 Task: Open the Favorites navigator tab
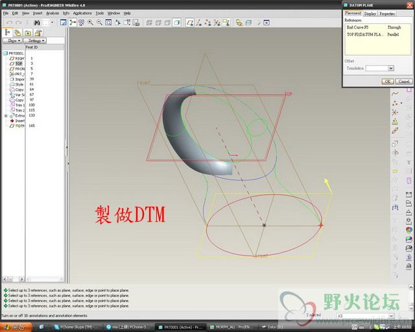coord(28,33)
